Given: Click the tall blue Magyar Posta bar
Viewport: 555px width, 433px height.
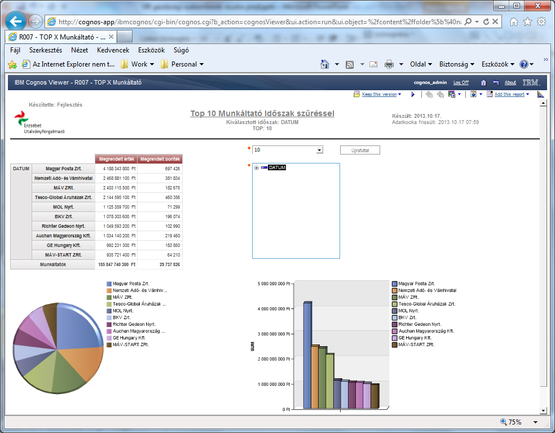Looking at the screenshot, I should [x=307, y=355].
